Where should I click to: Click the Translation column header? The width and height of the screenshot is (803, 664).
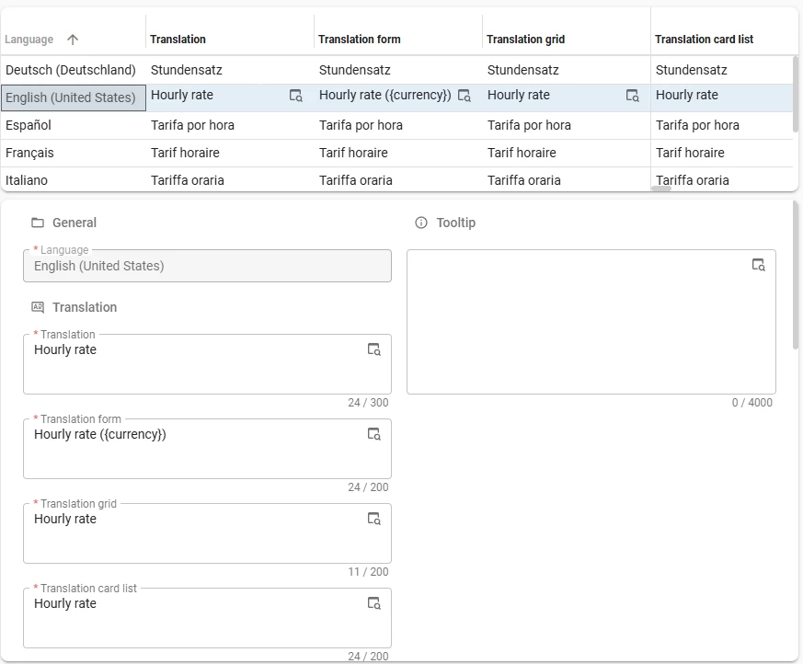tap(178, 40)
